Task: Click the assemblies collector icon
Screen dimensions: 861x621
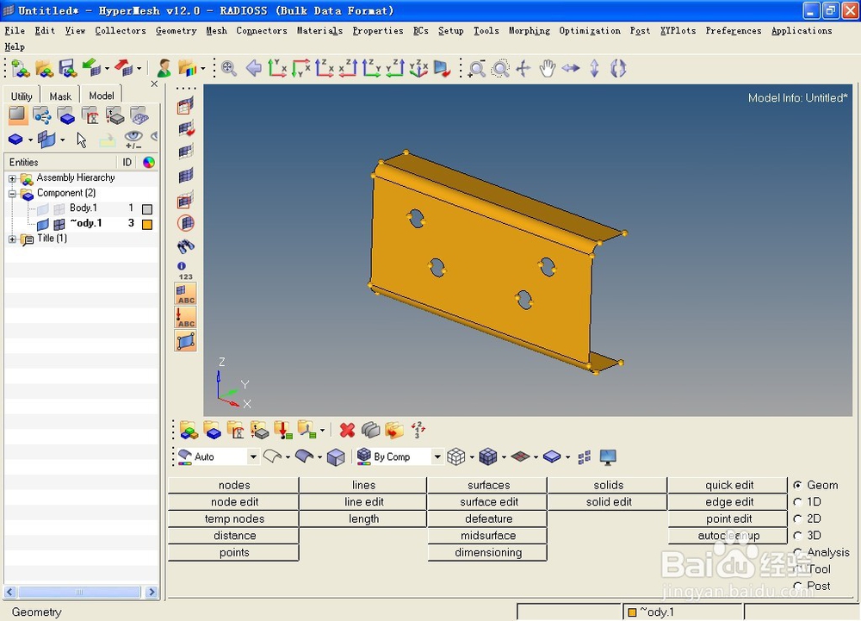Action: (x=189, y=430)
